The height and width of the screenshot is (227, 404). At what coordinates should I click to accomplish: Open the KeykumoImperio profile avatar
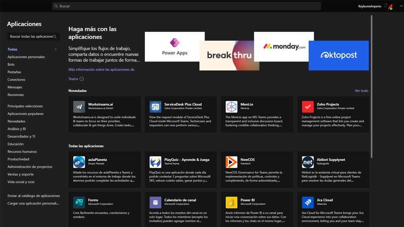point(388,6)
